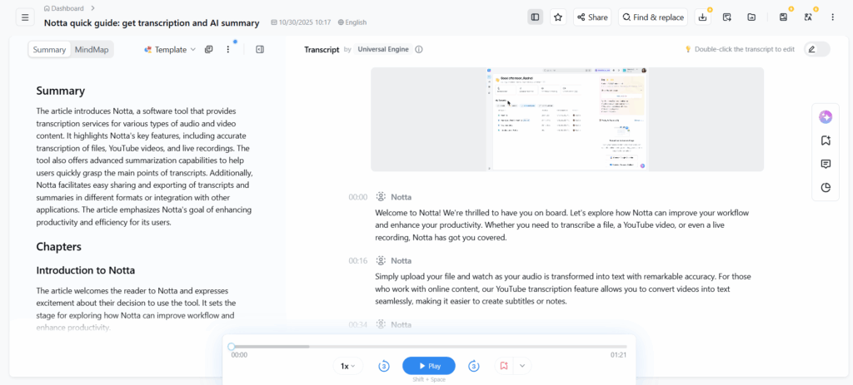Screen dimensions: 853x385
Task: Open the comments icon in right sidebar
Action: tap(826, 164)
